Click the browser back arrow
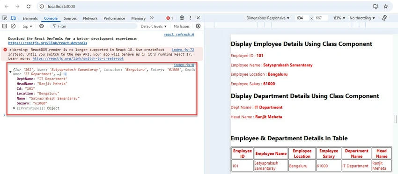The image size is (398, 174). (7, 7)
